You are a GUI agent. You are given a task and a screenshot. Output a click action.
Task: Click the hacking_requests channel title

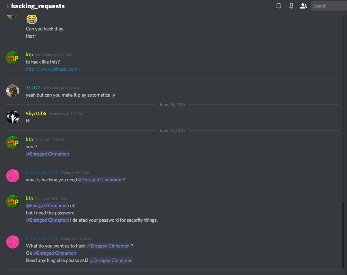(x=38, y=6)
